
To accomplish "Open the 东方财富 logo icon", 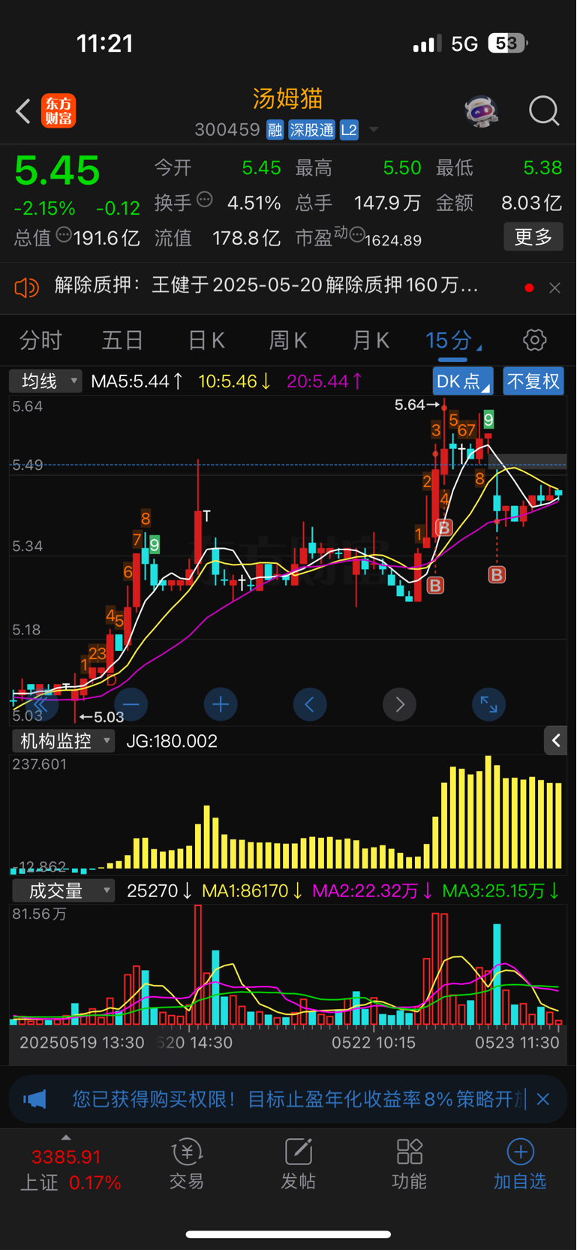I will pos(59,111).
